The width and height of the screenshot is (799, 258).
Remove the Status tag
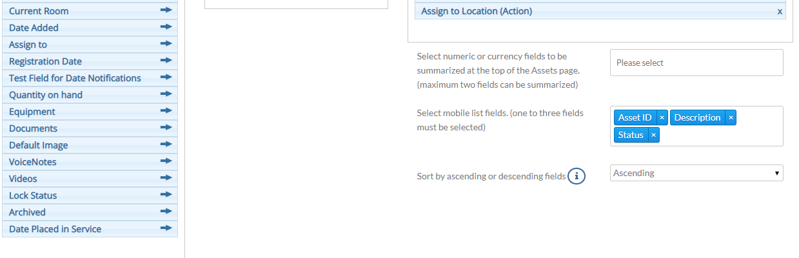pos(653,135)
